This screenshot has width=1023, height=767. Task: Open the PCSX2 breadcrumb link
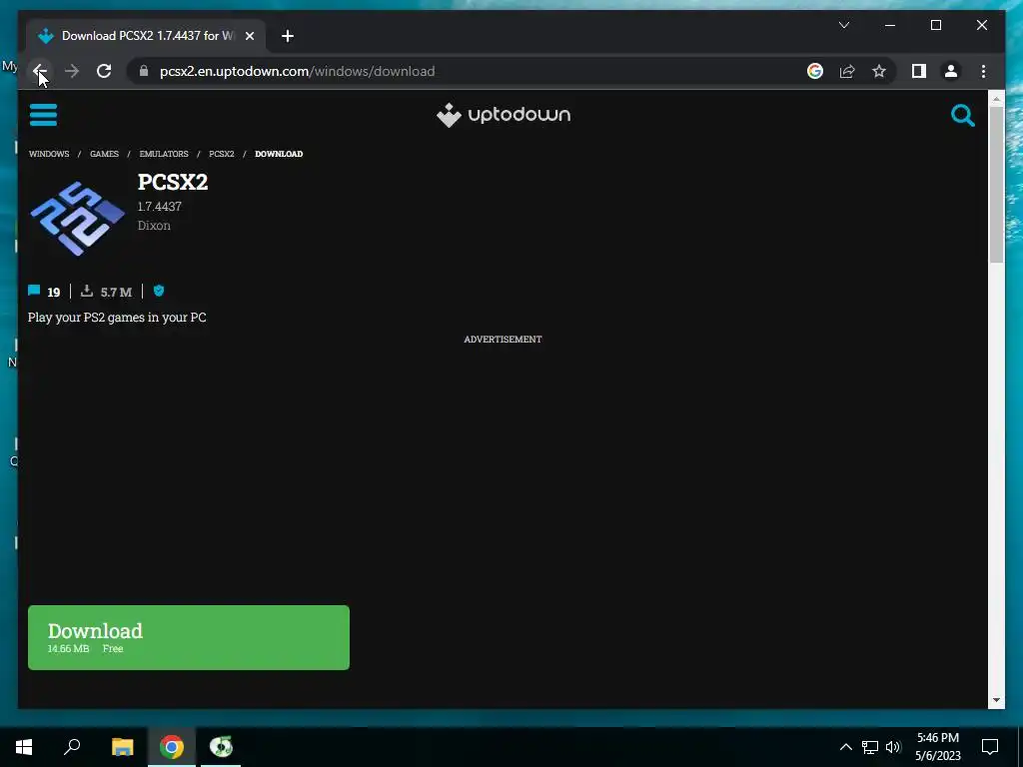[x=221, y=154]
